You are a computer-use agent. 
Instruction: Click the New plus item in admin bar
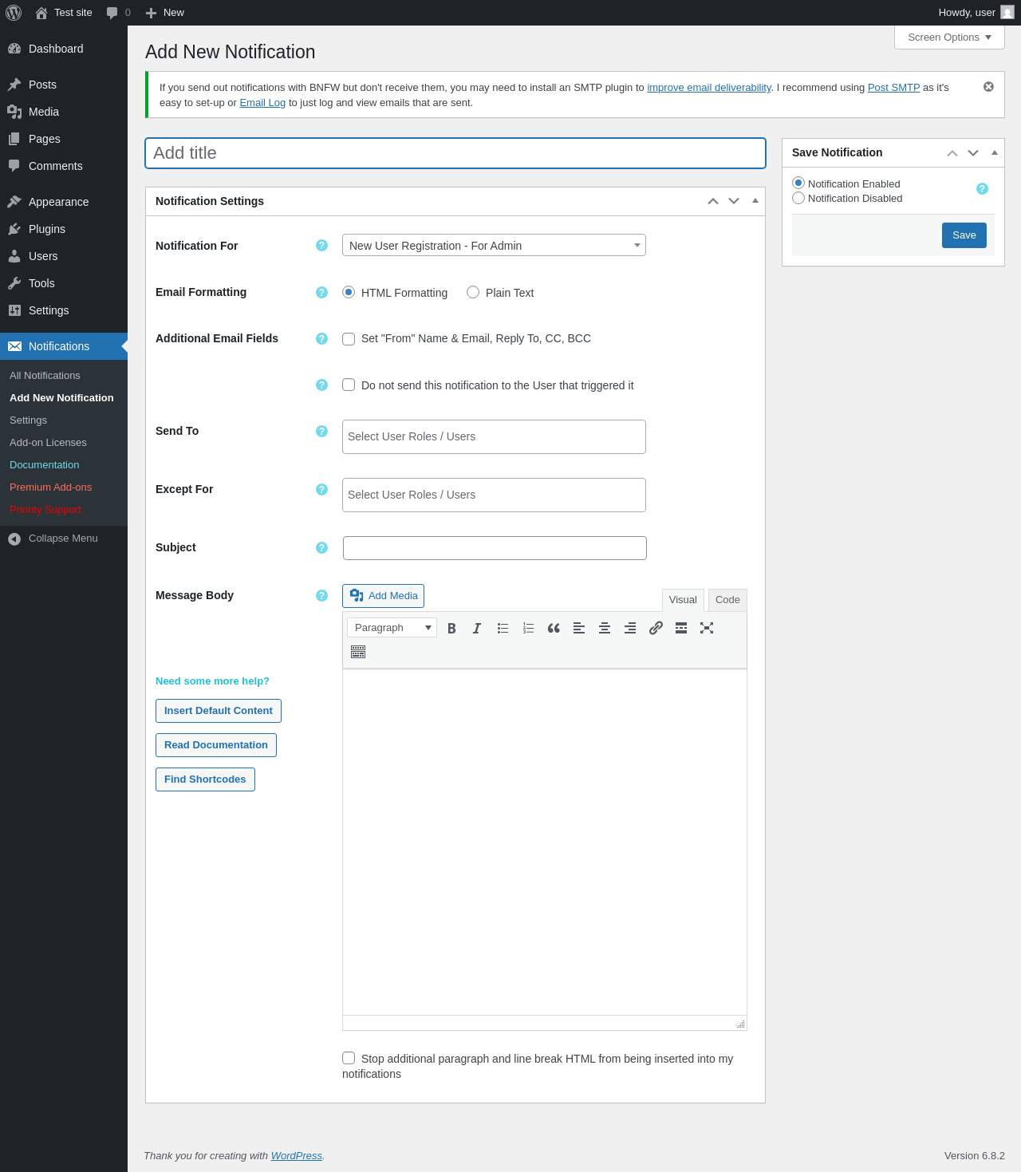[x=165, y=13]
